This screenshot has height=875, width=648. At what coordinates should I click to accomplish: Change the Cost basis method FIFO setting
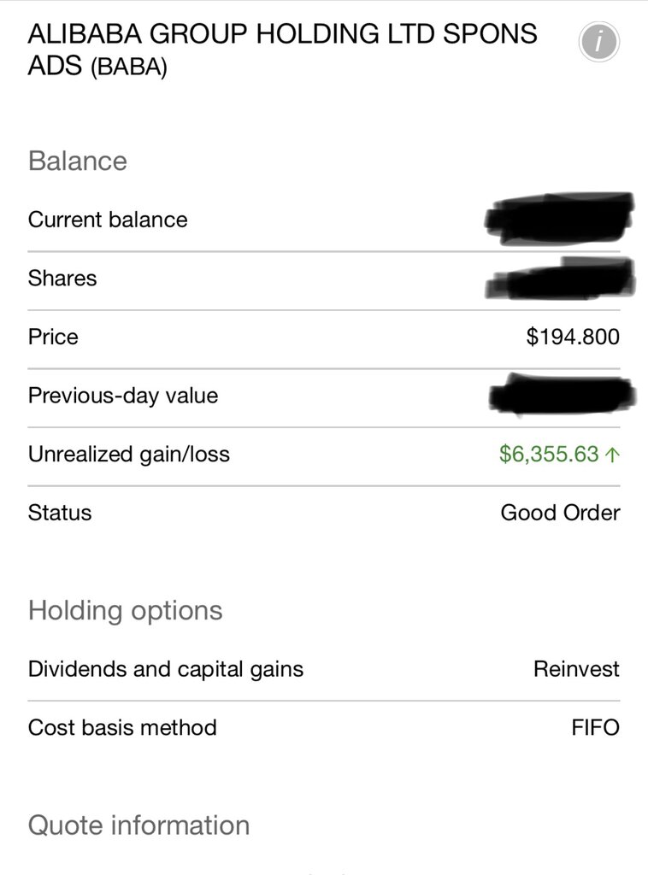[324, 728]
